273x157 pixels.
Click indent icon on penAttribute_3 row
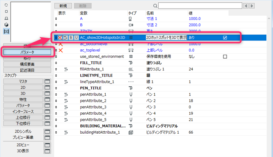point(66,107)
